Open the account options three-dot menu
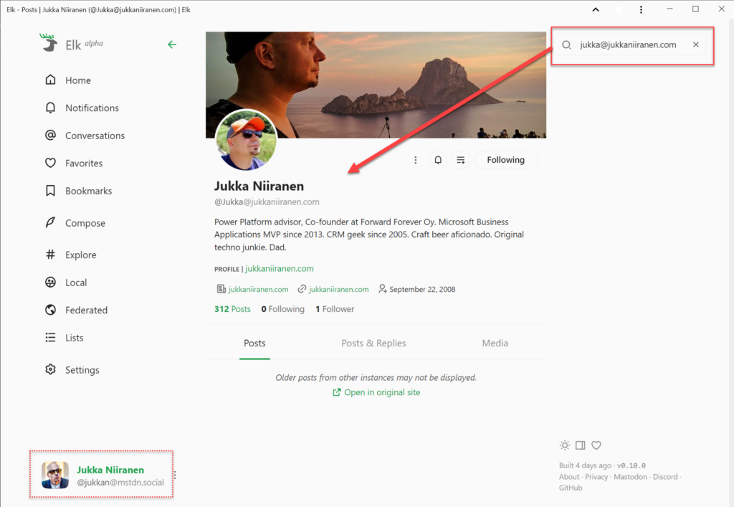Viewport: 734px width, 507px height. point(175,475)
